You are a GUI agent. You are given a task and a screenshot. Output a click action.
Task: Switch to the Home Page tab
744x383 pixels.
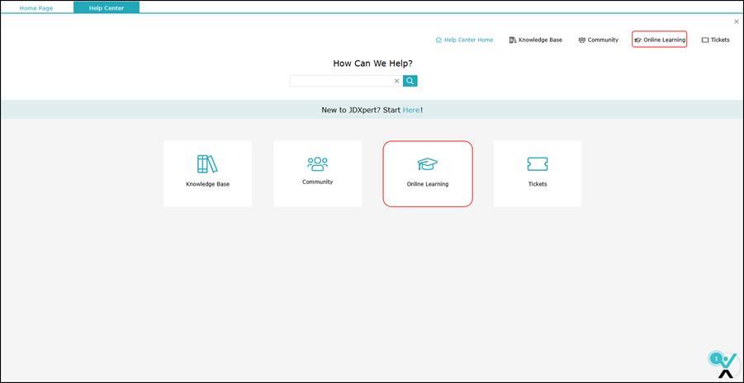click(36, 7)
